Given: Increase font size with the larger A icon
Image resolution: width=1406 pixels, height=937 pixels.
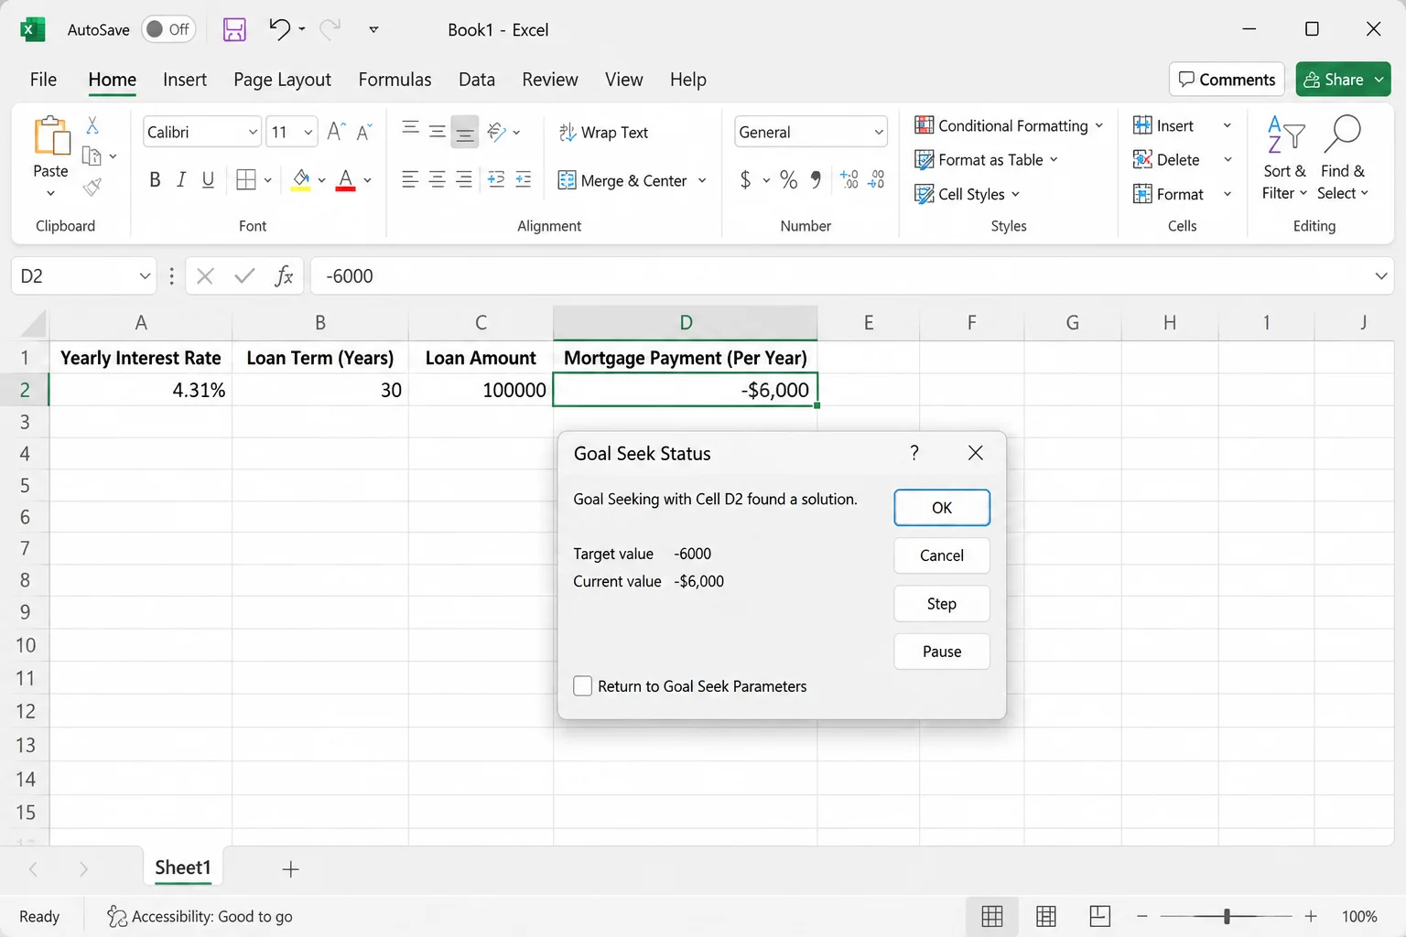Looking at the screenshot, I should point(336,132).
